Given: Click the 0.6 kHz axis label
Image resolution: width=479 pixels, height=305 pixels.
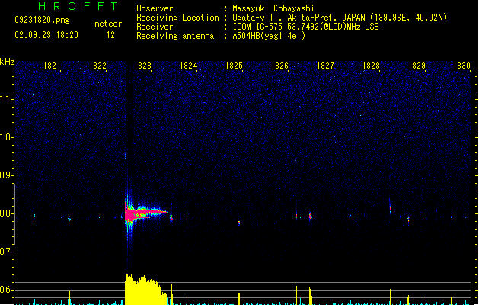Looking at the screenshot, I should [x=6, y=290].
